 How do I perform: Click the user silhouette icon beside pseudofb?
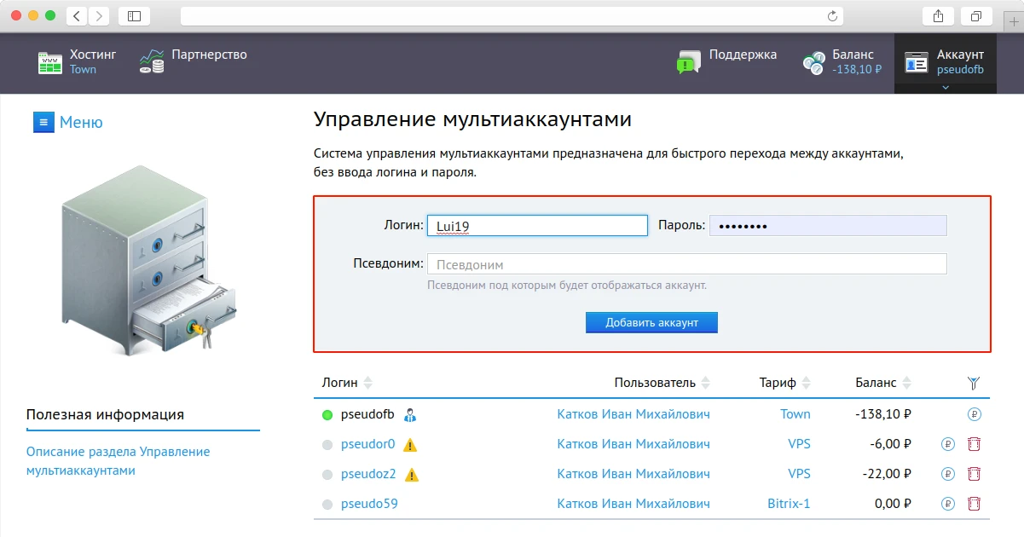[x=411, y=414]
